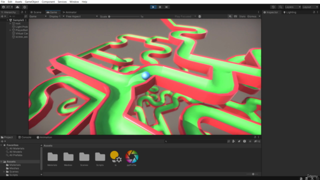320x180 pixels.
Task: Toggle the keyboard shortcuts icon in Game view
Action: click(235, 16)
